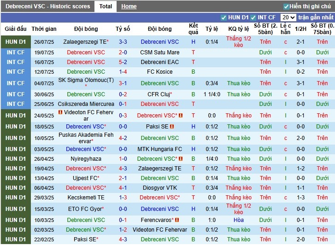This screenshot has height=245, width=335.
Task: Switch to the Total tab
Action: [x=106, y=6]
